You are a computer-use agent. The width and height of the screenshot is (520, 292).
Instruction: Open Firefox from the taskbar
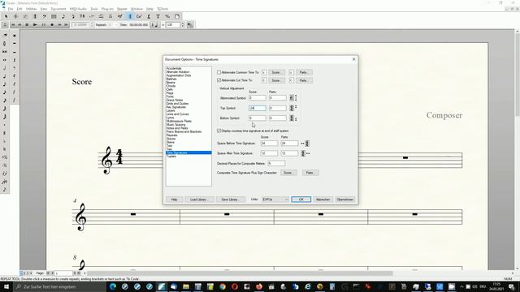(259, 286)
